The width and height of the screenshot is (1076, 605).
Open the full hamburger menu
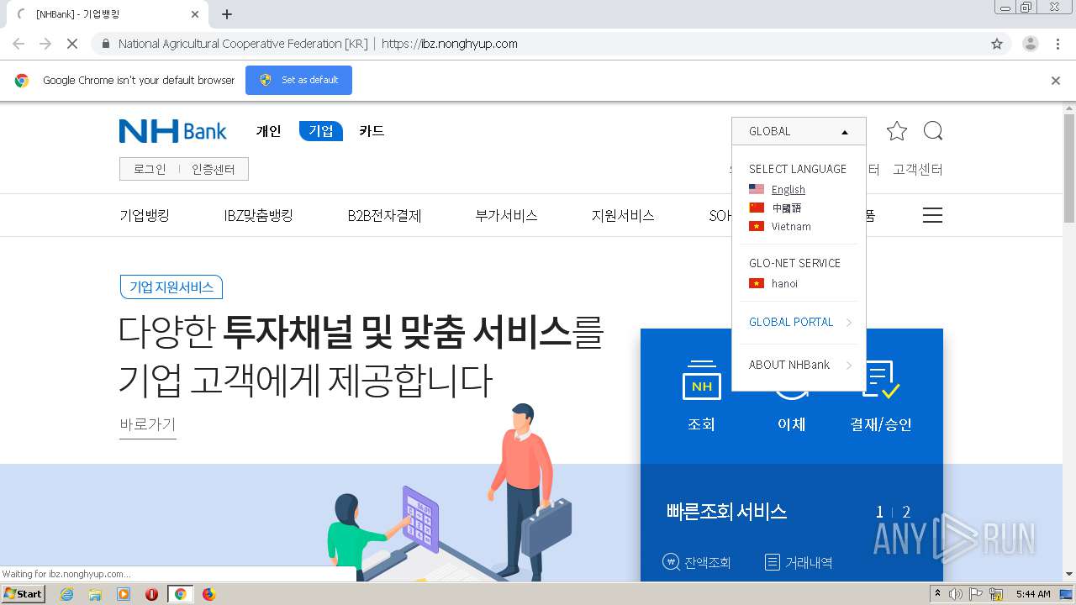tap(932, 215)
